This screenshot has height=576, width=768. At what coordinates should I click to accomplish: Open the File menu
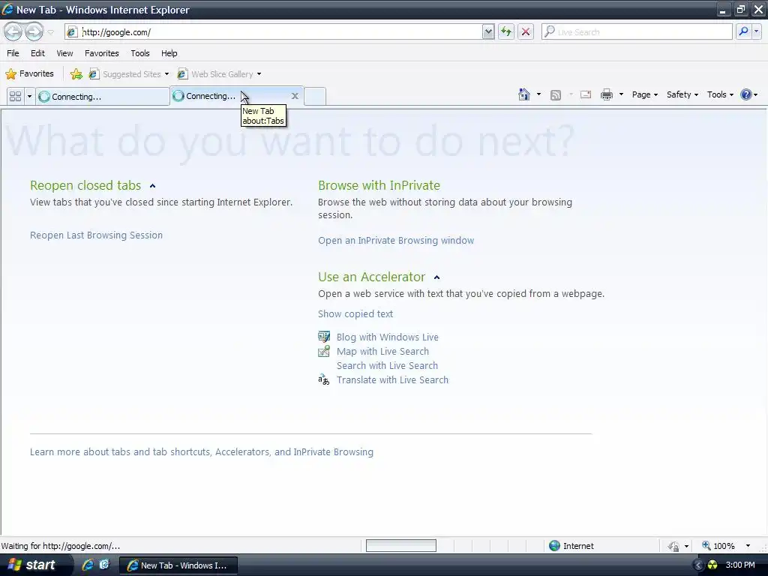(x=13, y=53)
